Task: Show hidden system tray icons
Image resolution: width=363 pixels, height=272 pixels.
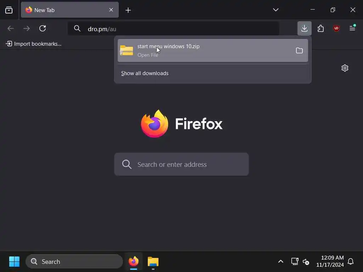Action: [x=281, y=262]
